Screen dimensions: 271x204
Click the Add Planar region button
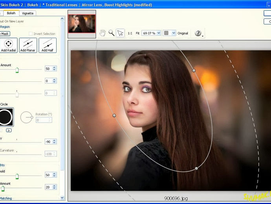pyautogui.click(x=28, y=45)
